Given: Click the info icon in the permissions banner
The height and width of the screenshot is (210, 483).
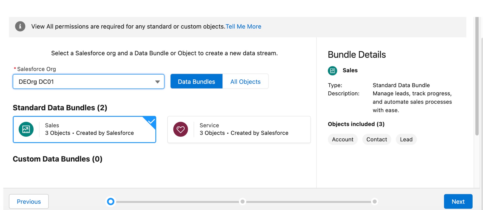Looking at the screenshot, I should (x=20, y=26).
